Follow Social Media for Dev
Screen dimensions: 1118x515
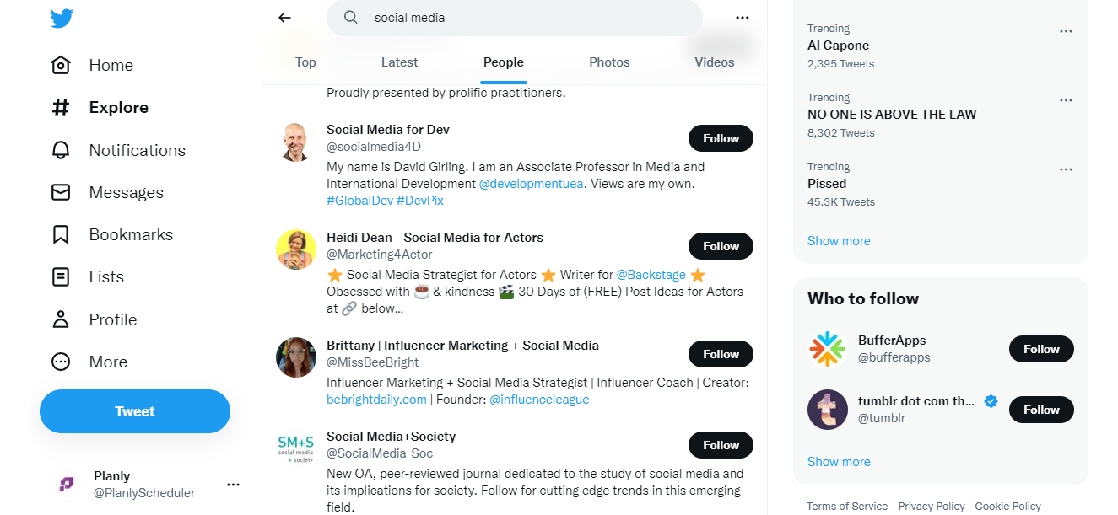[721, 138]
